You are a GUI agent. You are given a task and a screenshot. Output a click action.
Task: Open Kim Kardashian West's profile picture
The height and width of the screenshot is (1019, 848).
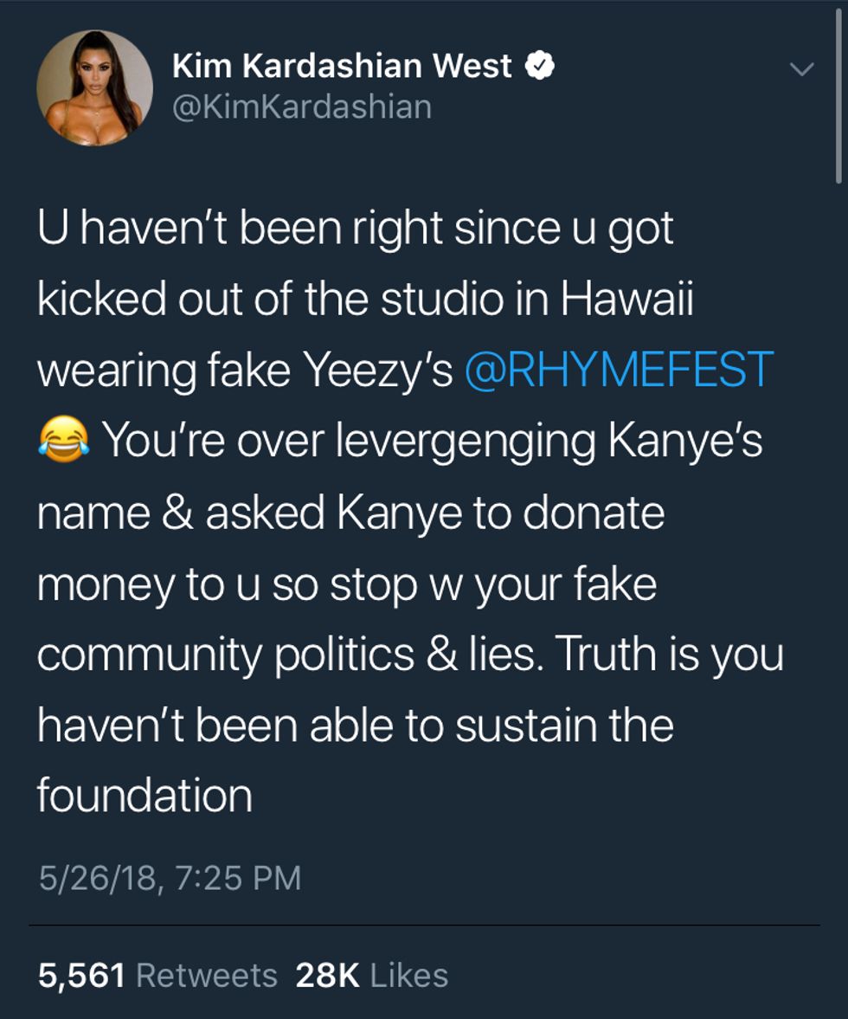click(94, 87)
